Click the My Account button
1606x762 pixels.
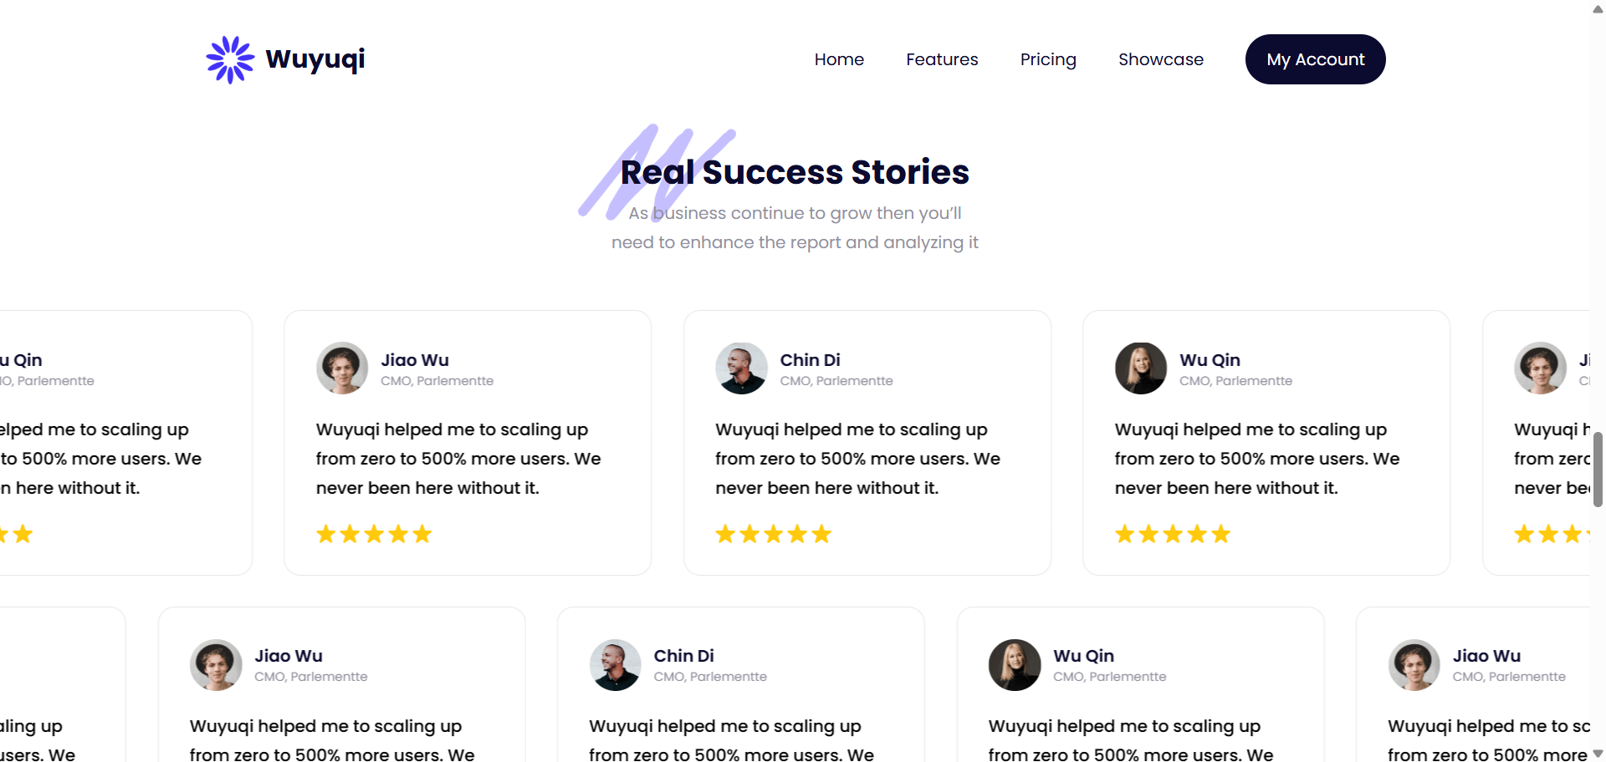pyautogui.click(x=1315, y=59)
